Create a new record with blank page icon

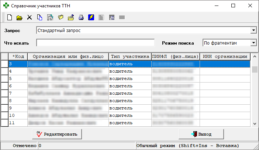[10, 17]
